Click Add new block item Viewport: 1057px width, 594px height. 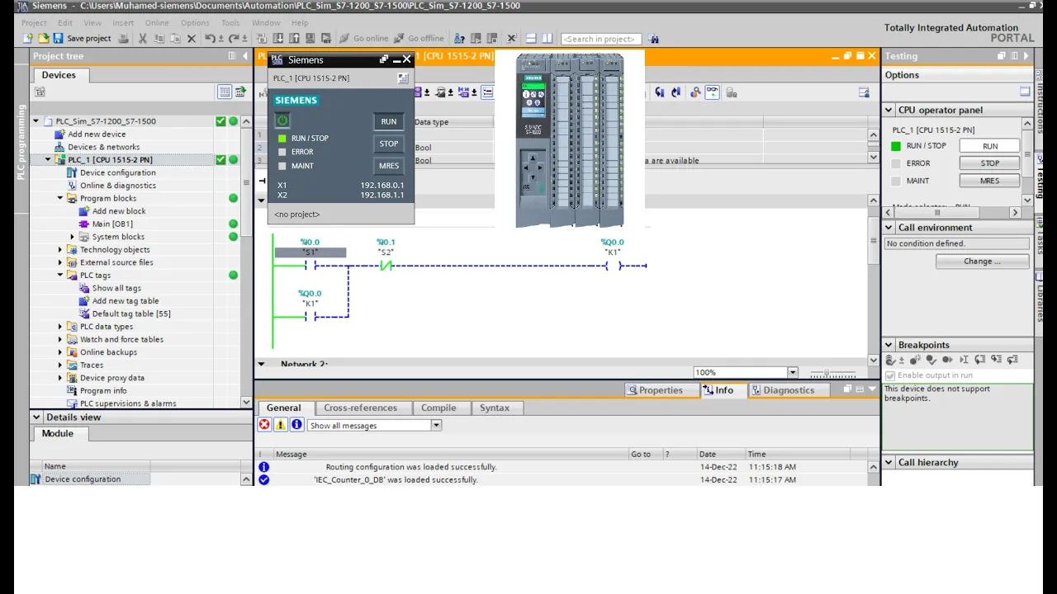[x=119, y=211]
